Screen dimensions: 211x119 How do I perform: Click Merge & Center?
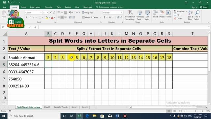click(90, 18)
